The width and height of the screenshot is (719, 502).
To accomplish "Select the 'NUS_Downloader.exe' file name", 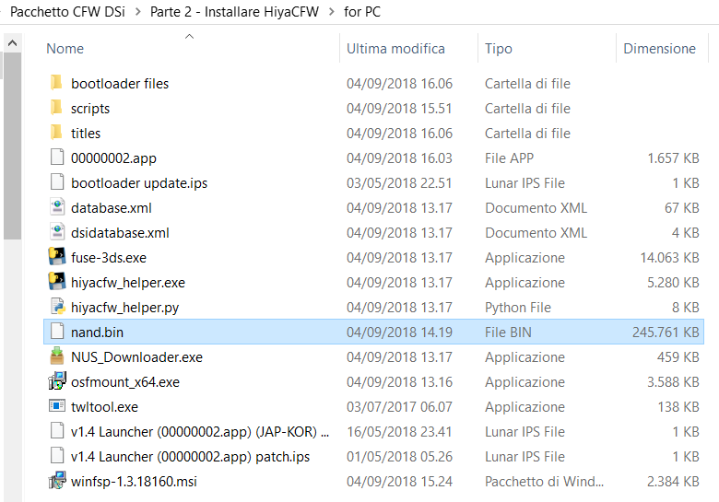I will click(136, 356).
